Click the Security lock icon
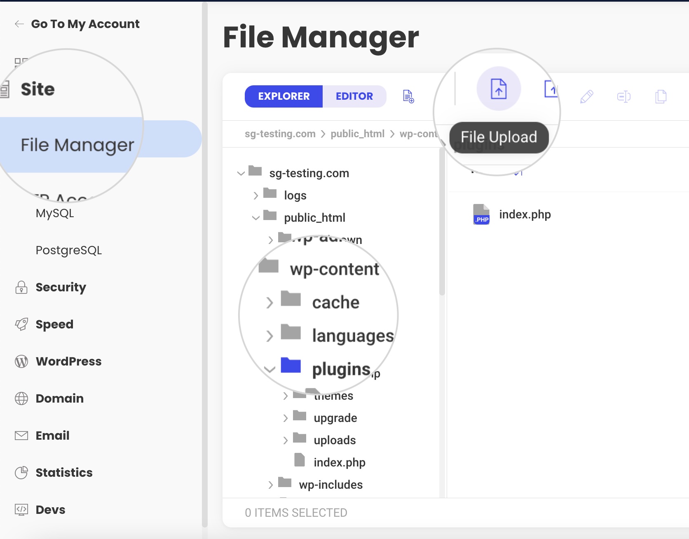 21,287
